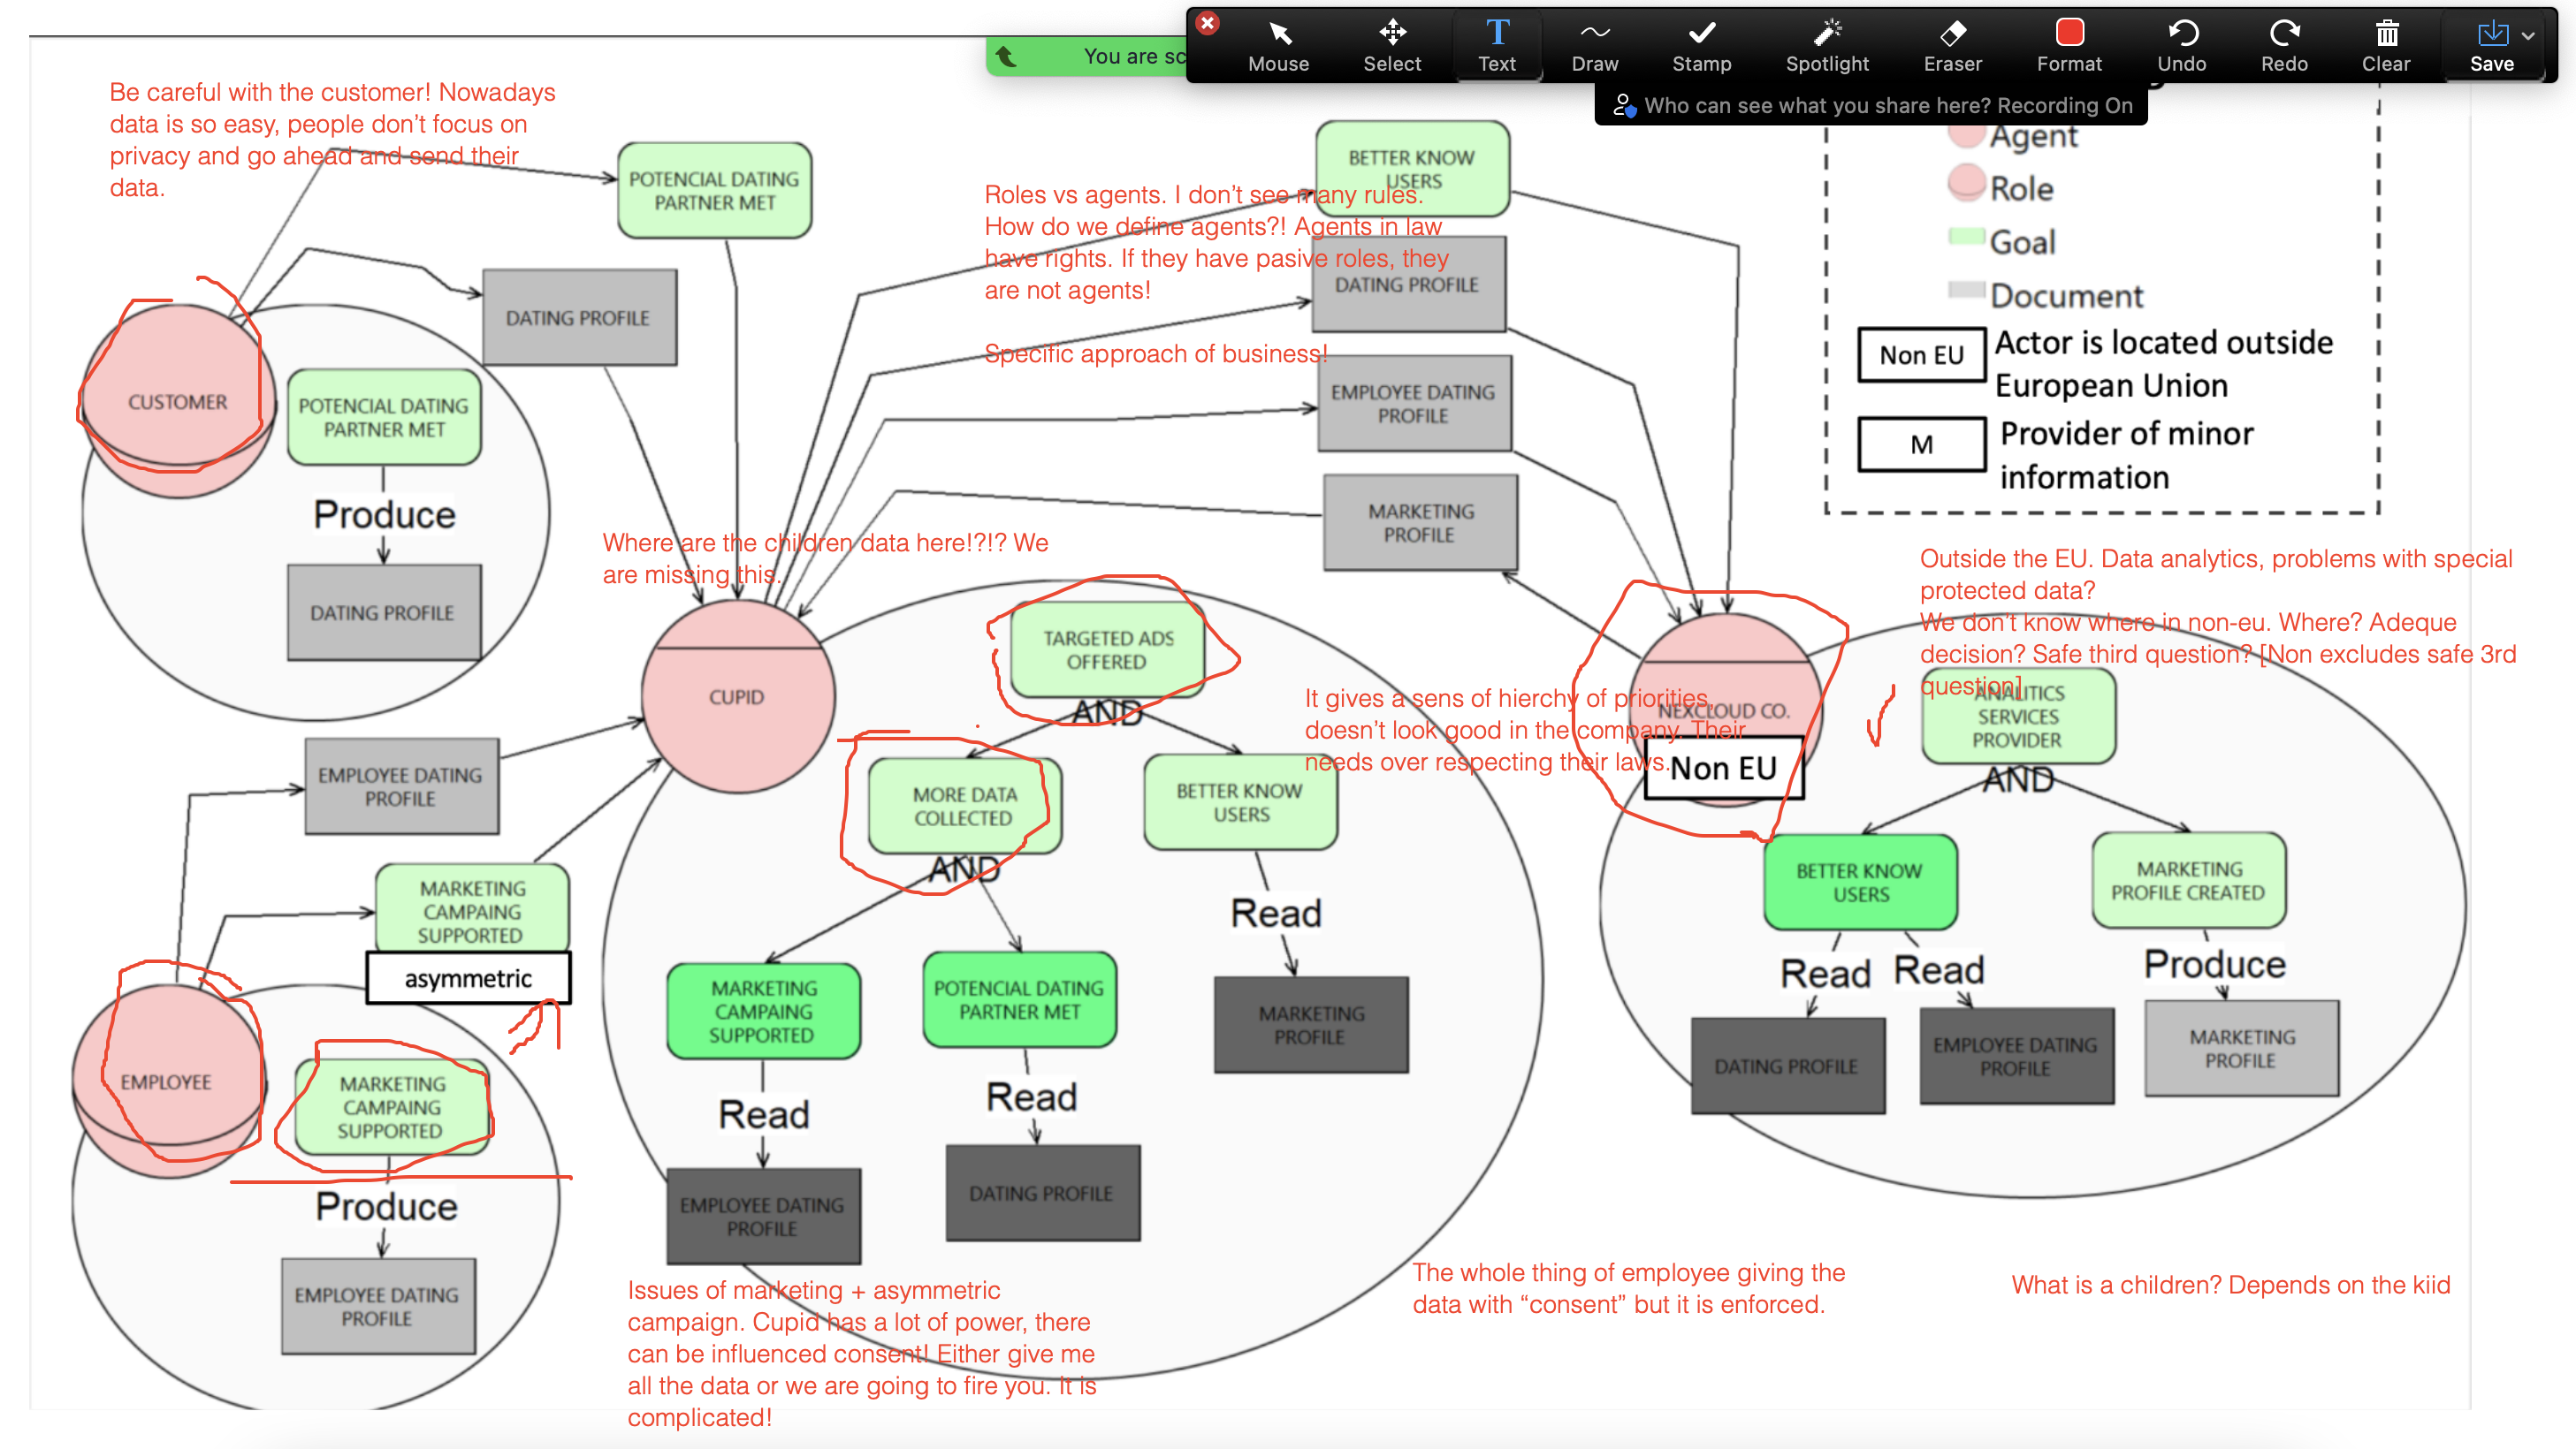Select the Eraser tool
This screenshot has width=2576, height=1449.
click(x=1952, y=45)
